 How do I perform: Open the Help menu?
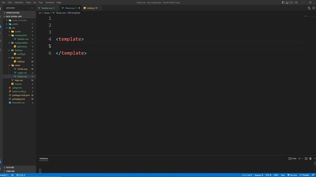point(59,2)
